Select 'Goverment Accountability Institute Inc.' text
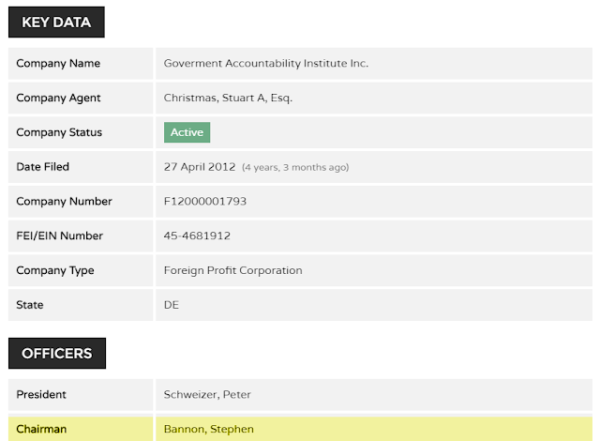 [x=266, y=63]
